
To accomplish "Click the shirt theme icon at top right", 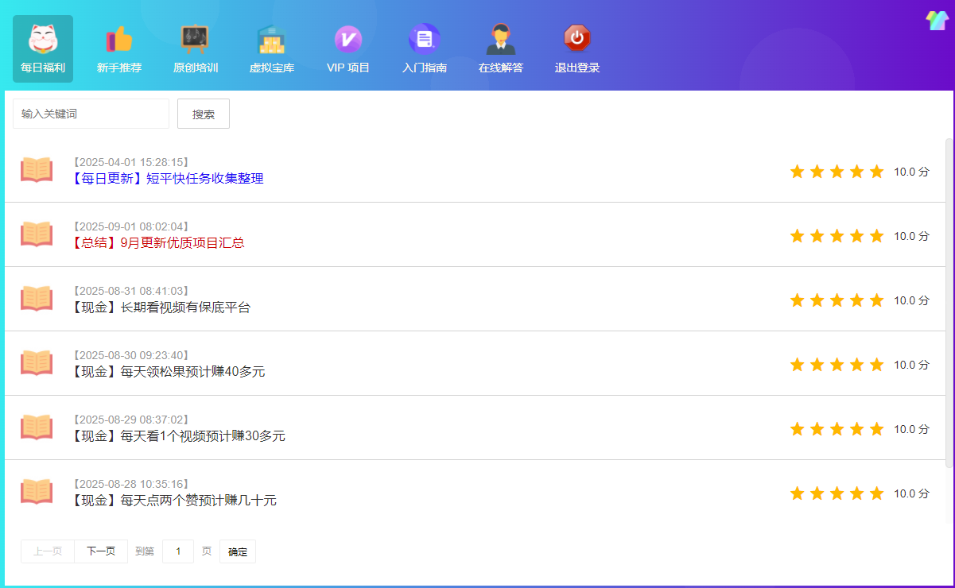I will pyautogui.click(x=938, y=21).
